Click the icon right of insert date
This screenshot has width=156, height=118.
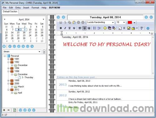(114, 28)
